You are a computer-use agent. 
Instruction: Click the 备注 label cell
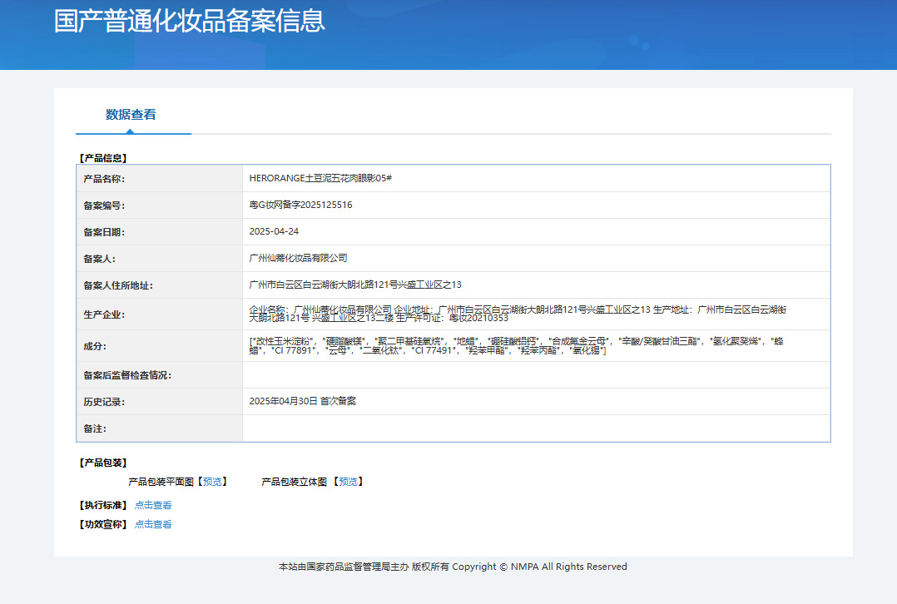tap(160, 428)
